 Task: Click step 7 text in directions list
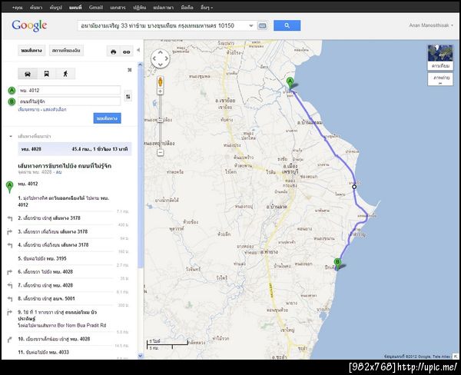pos(45,286)
